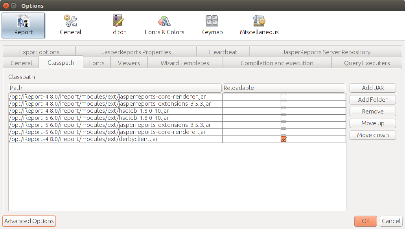This screenshot has width=405, height=229.
Task: Switch to the Export options tab
Action: click(x=39, y=52)
